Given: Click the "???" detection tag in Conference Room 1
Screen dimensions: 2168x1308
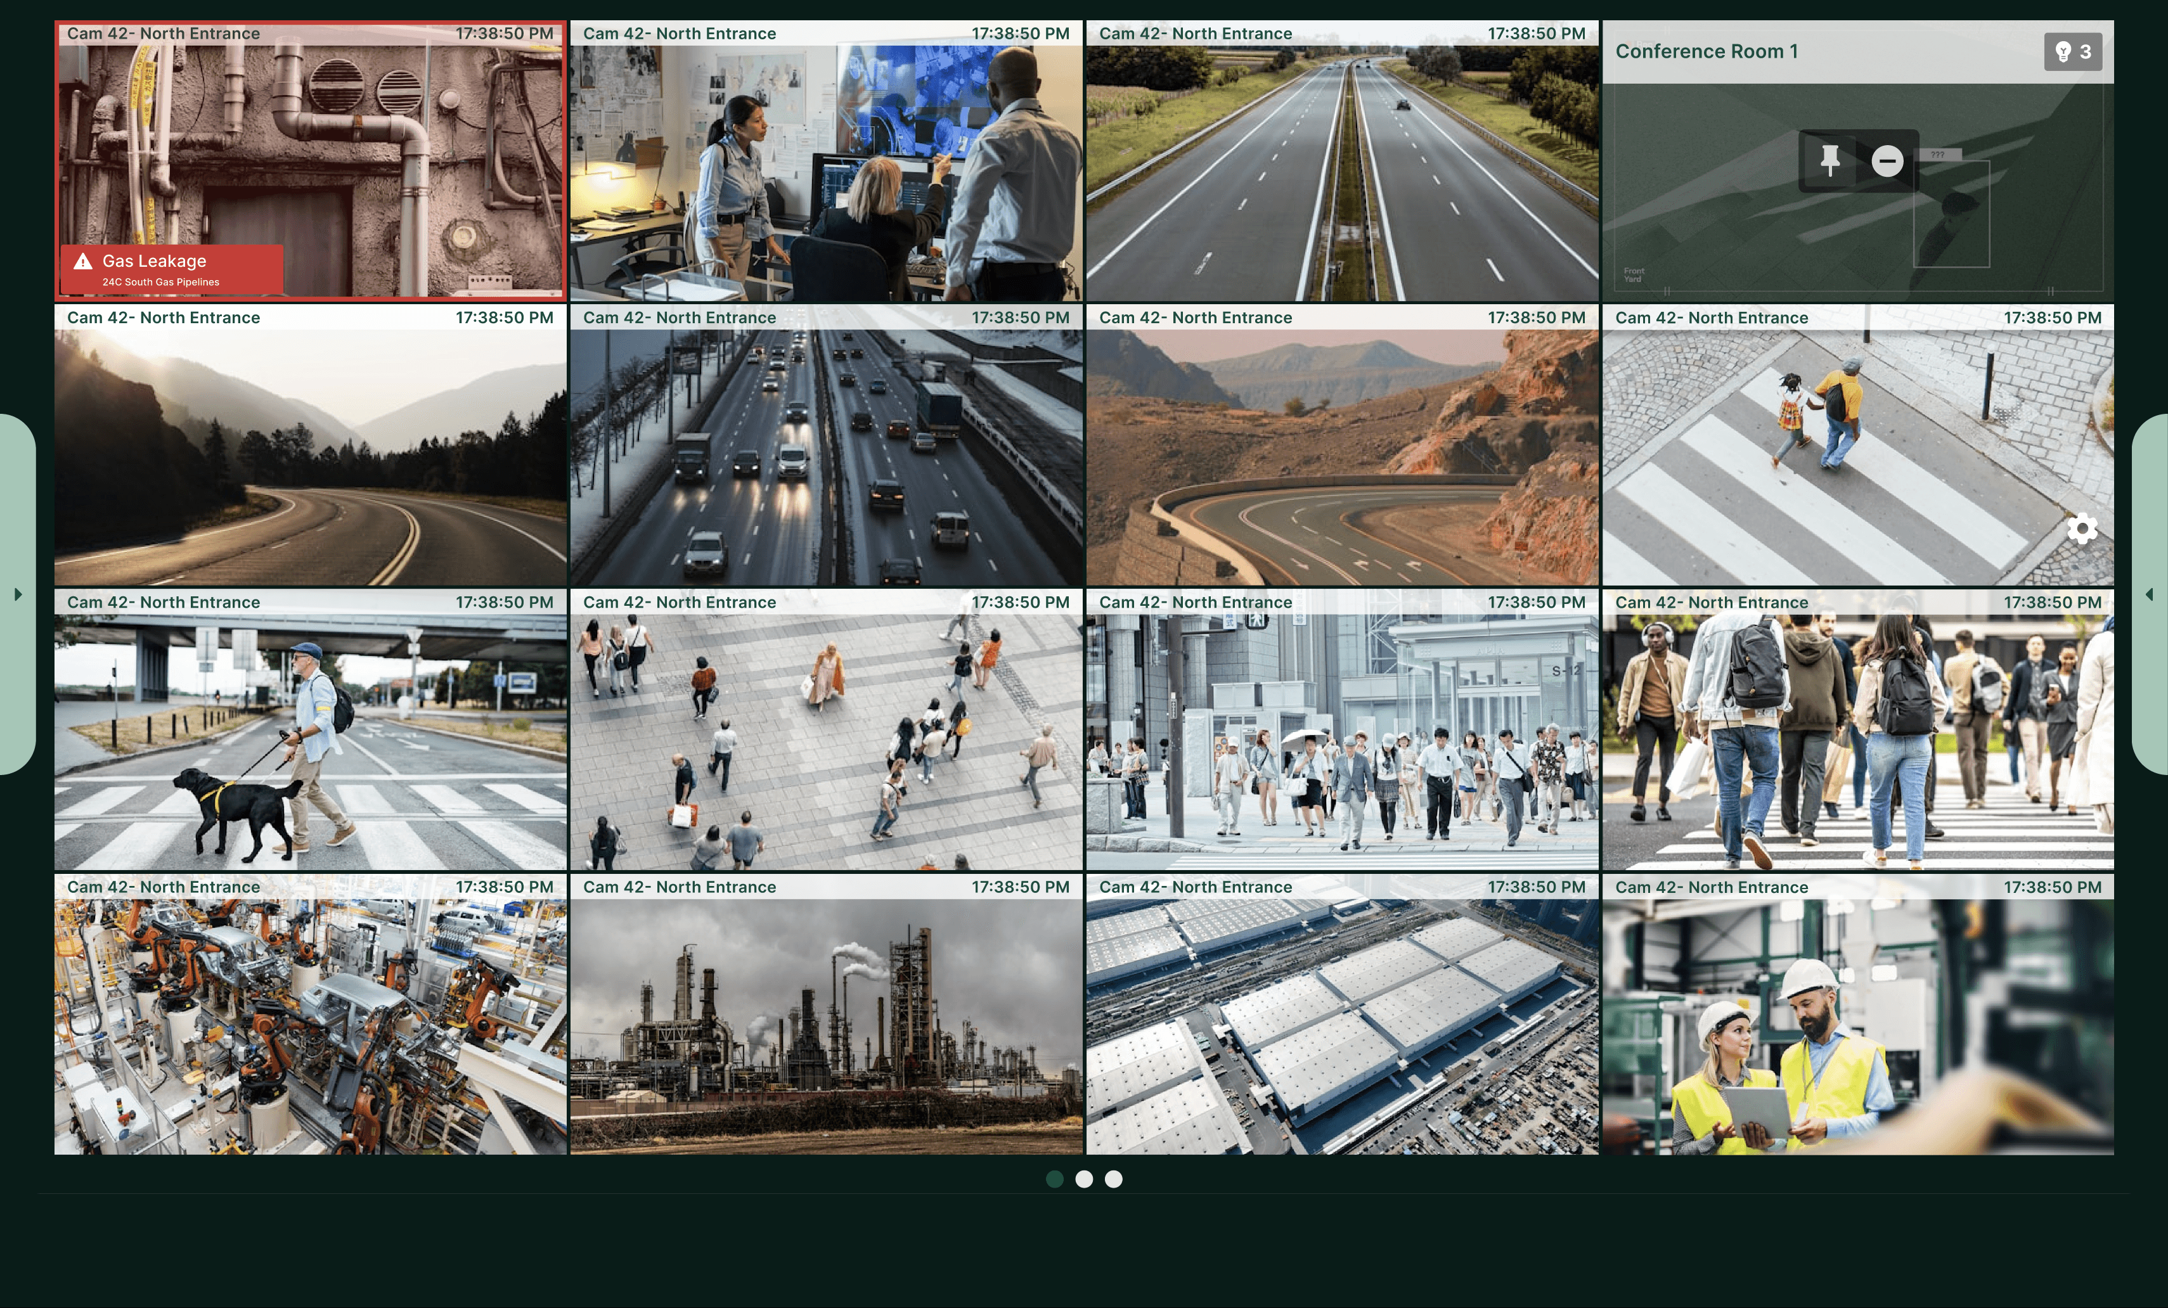Looking at the screenshot, I should [x=1939, y=155].
